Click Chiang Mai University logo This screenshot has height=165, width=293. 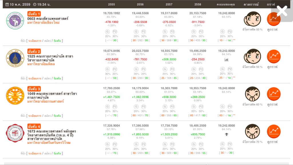point(15,21)
